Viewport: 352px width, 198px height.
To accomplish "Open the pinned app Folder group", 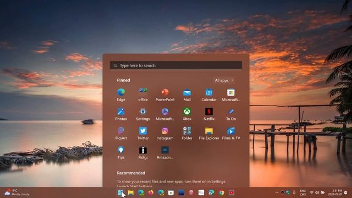I will 187,133.
